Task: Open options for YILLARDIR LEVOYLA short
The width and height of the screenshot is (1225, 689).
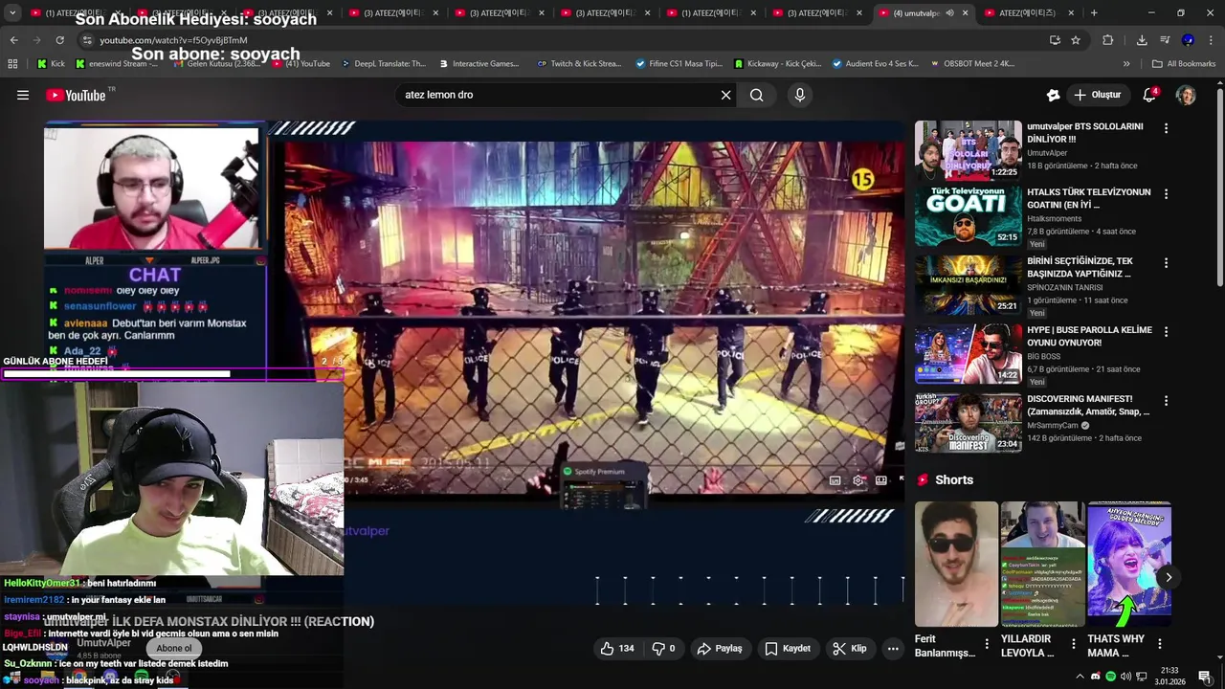Action: (1073, 644)
